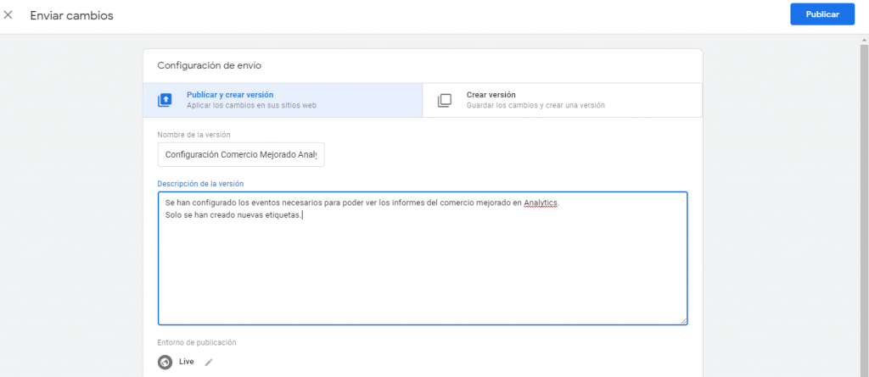Click the Live environment globe icon
Screen dimensions: 869x377
pos(165,362)
